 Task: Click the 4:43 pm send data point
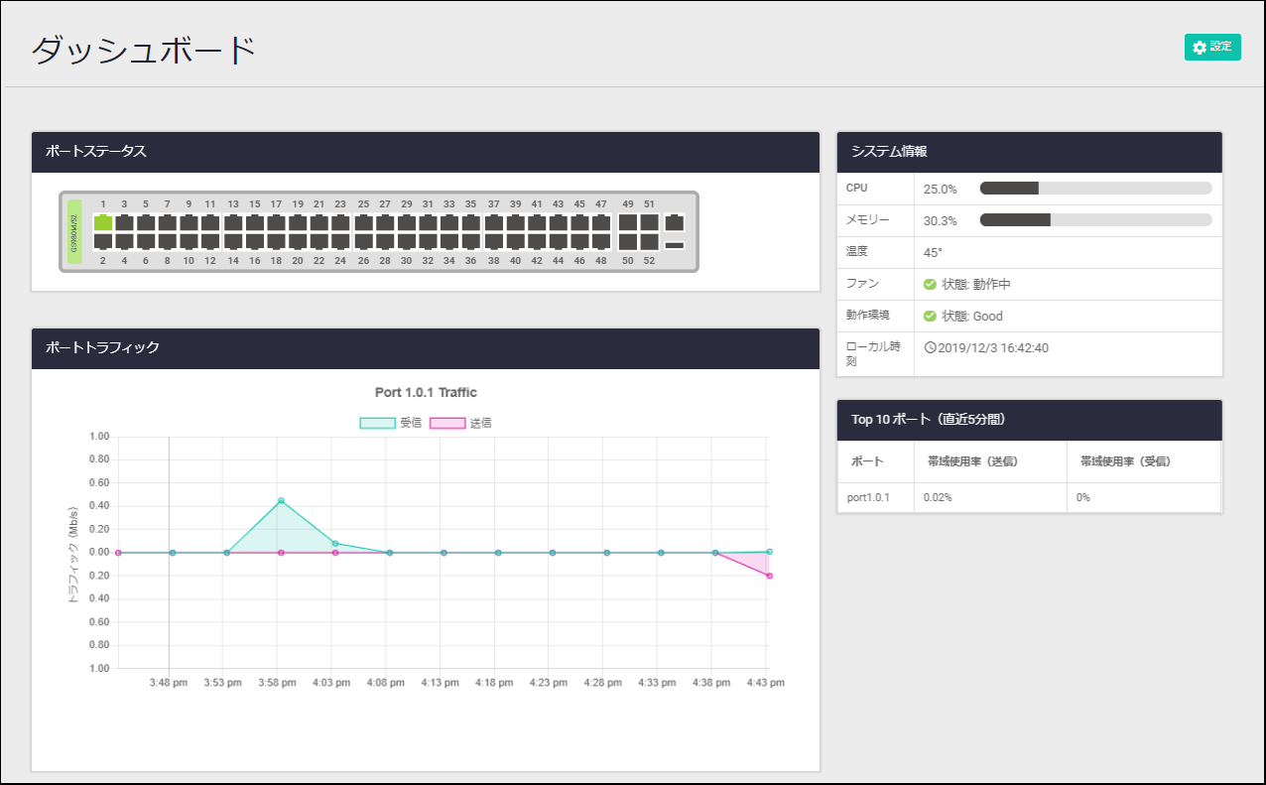tap(769, 576)
